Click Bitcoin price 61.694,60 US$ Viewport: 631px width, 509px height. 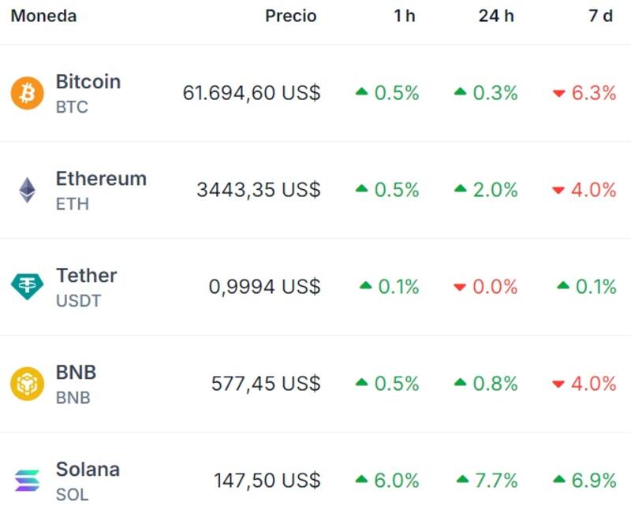pyautogui.click(x=252, y=93)
